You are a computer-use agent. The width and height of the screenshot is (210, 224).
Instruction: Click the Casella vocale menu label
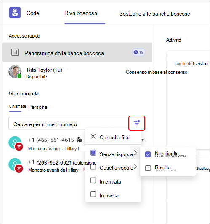coord(117,168)
